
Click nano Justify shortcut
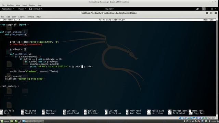[90, 111]
